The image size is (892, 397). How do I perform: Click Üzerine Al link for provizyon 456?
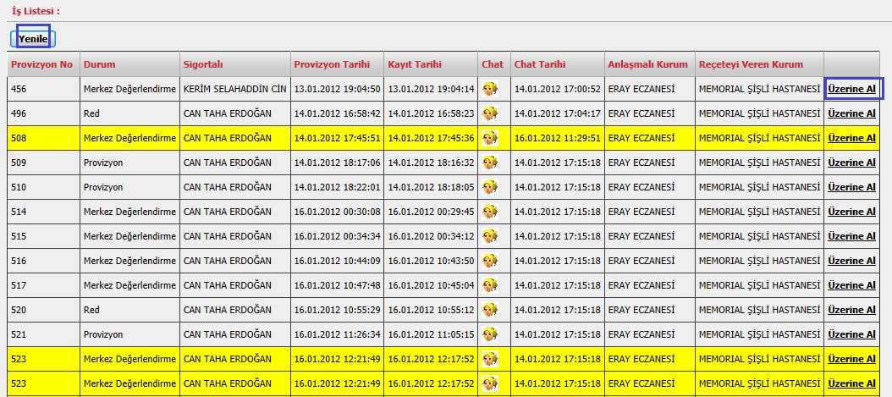[x=851, y=89]
